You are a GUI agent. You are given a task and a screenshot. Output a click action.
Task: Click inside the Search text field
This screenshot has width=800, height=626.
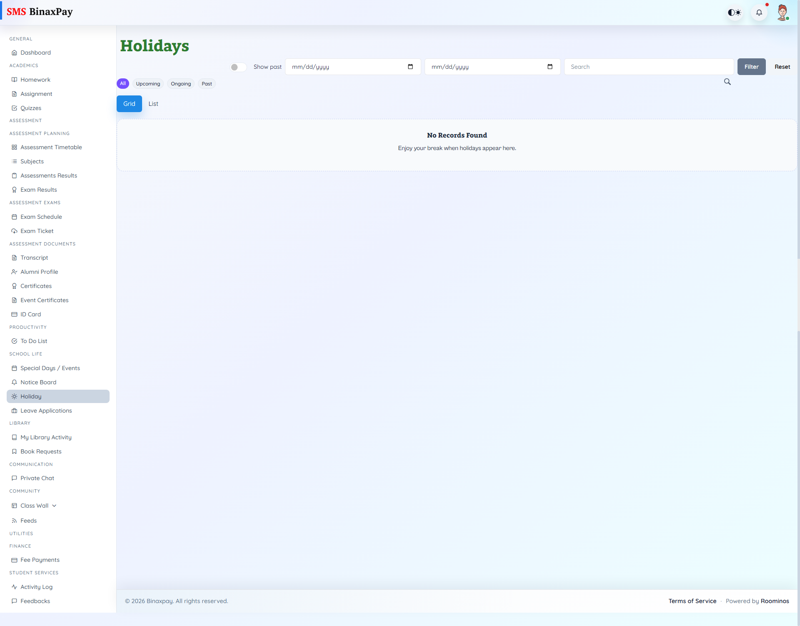(648, 66)
